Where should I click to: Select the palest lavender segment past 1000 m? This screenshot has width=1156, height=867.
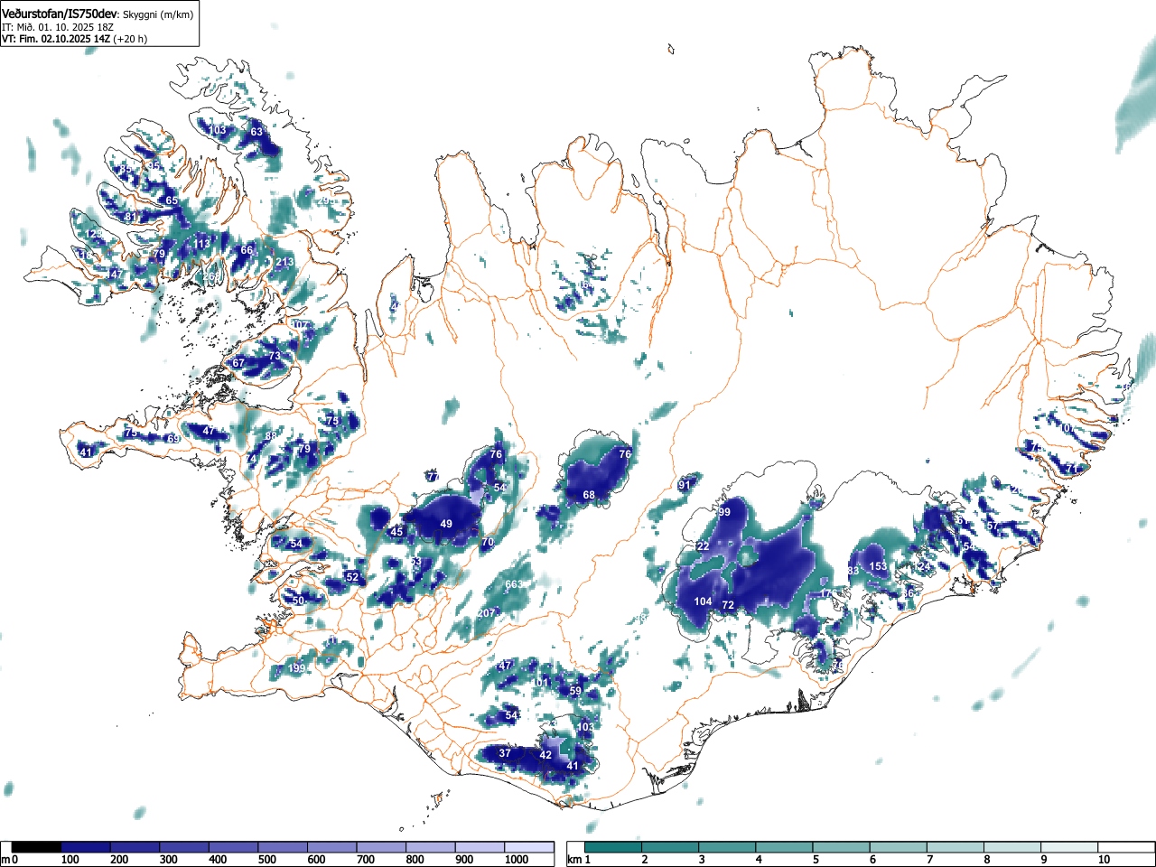click(529, 847)
